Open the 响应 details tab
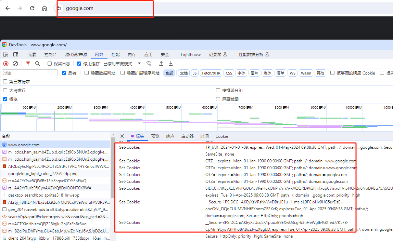Image resolution: width=393 pixels, height=241 pixels. coord(170,136)
